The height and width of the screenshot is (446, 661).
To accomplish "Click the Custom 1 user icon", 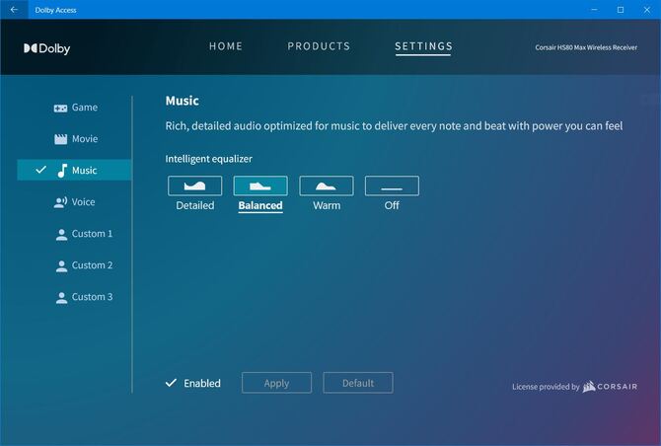I will pyautogui.click(x=61, y=235).
